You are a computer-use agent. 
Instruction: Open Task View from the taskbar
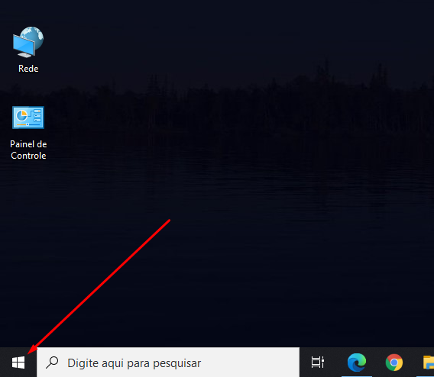[318, 362]
